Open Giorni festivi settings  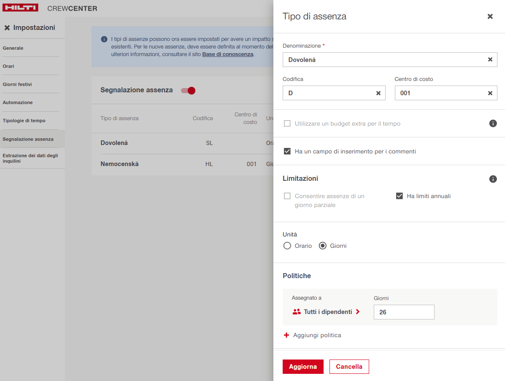[17, 84]
